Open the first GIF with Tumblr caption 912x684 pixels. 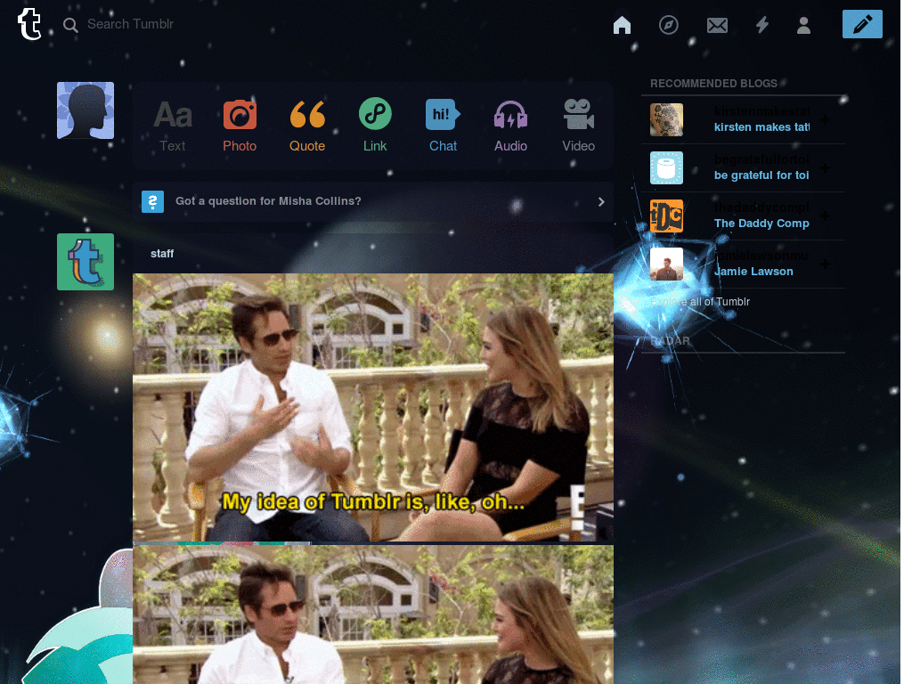pyautogui.click(x=373, y=407)
